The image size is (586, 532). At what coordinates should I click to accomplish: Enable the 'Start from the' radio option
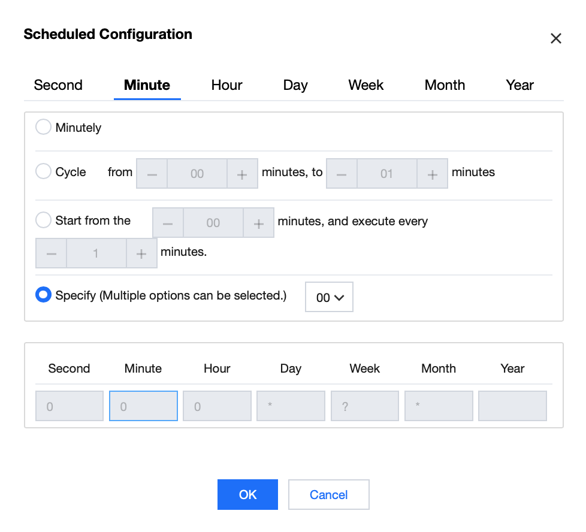coord(44,220)
